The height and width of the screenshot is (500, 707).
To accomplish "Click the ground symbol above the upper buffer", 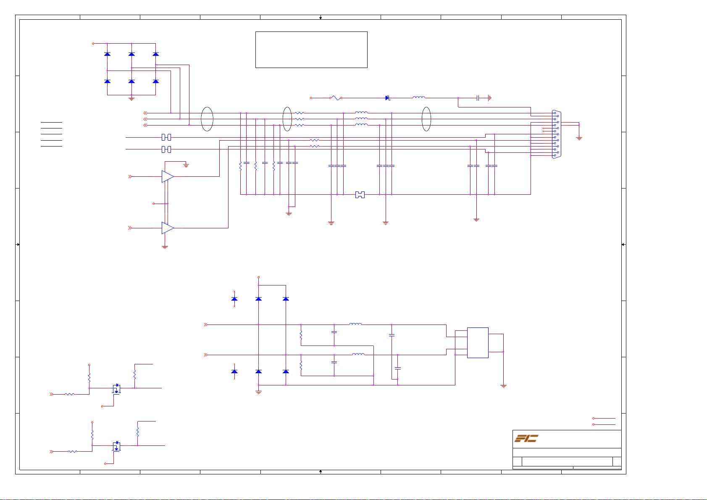I will [187, 165].
